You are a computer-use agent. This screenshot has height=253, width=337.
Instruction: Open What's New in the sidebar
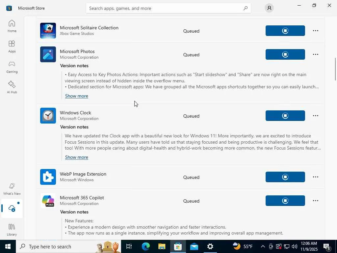coord(12,189)
